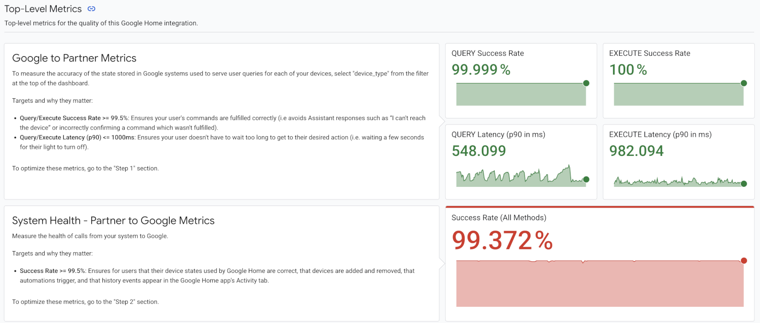Click the EXECUTE Latency sparkline chart

coord(678,182)
